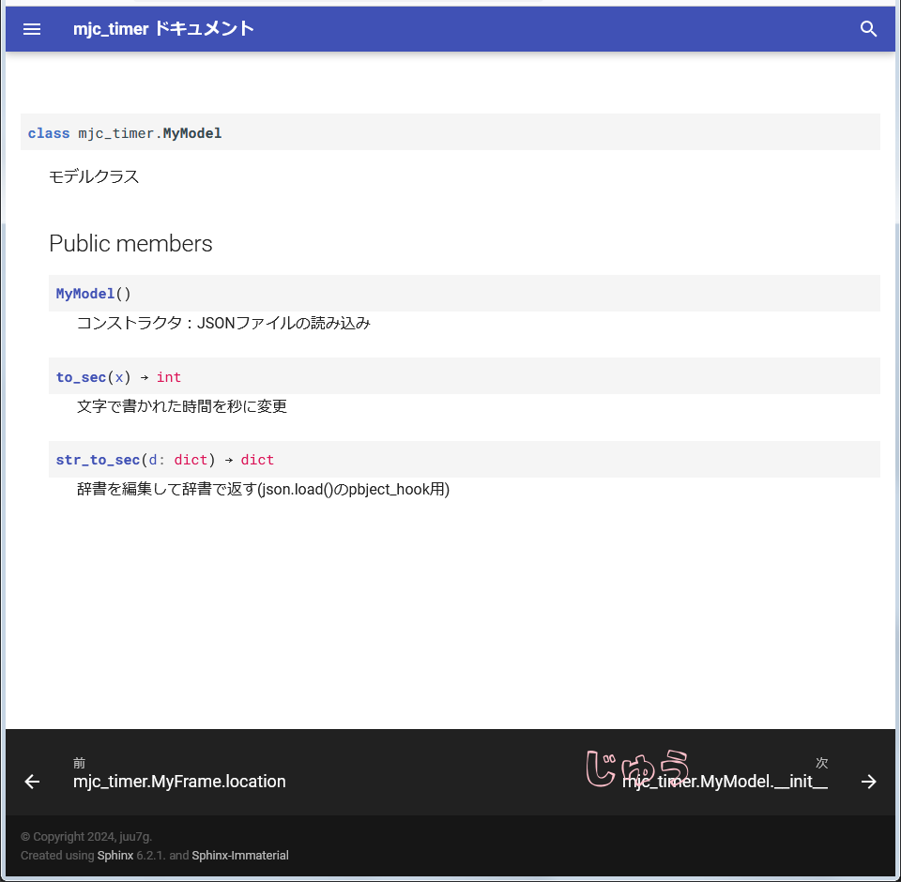The height and width of the screenshot is (882, 901).
Task: Click the right arrow in the footer
Action: (869, 781)
